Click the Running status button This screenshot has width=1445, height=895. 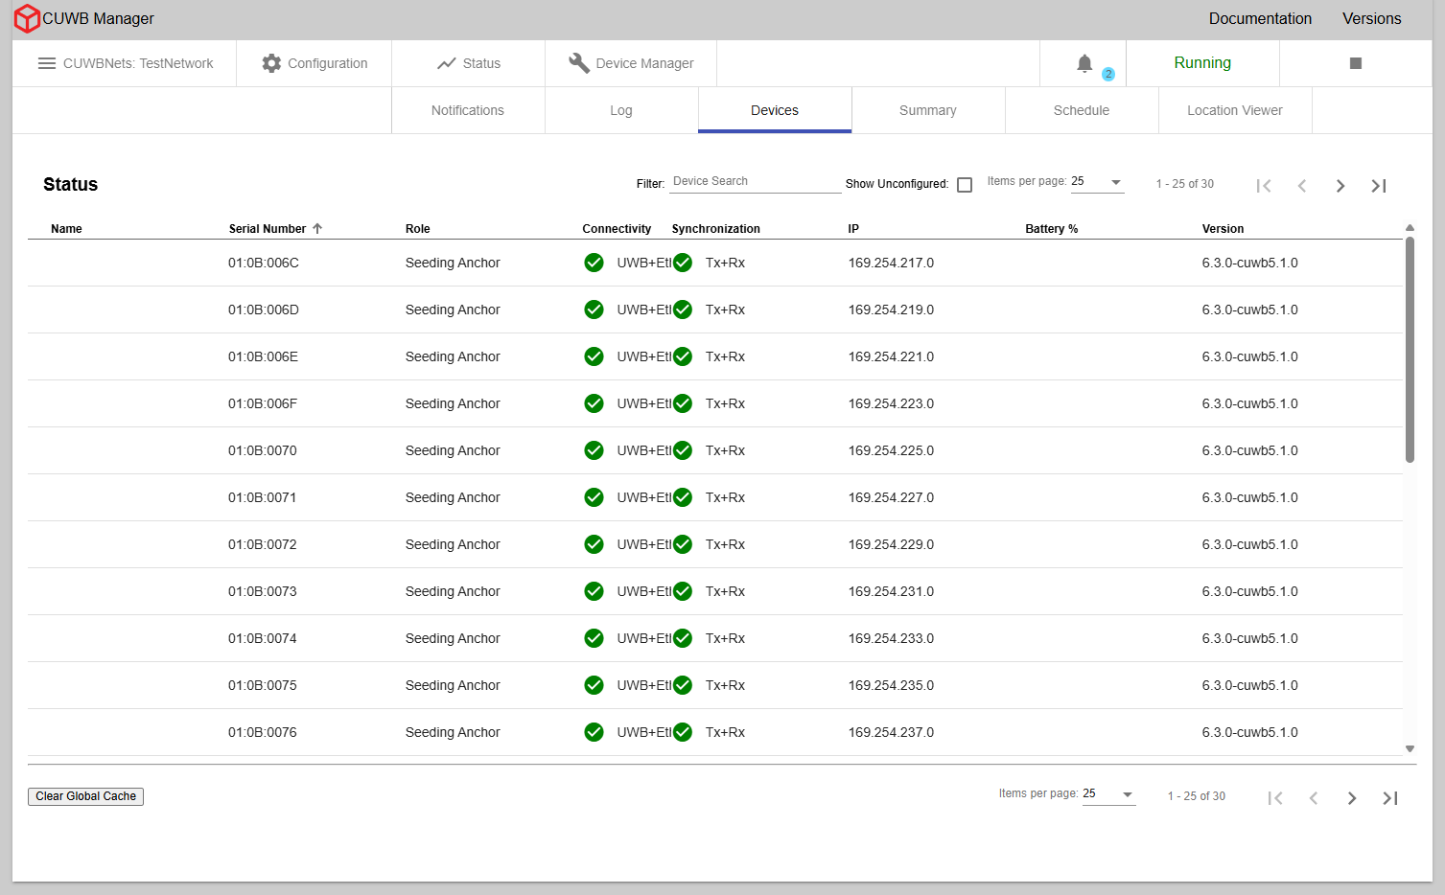click(1202, 63)
